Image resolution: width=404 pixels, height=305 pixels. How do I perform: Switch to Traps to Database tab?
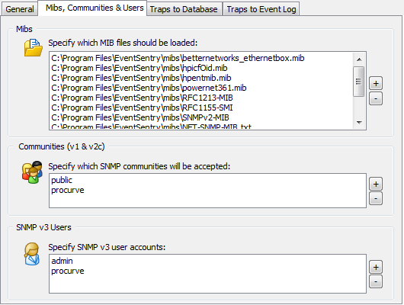point(184,9)
